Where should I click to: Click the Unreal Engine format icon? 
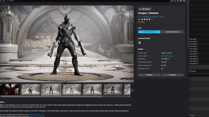pos(139,43)
